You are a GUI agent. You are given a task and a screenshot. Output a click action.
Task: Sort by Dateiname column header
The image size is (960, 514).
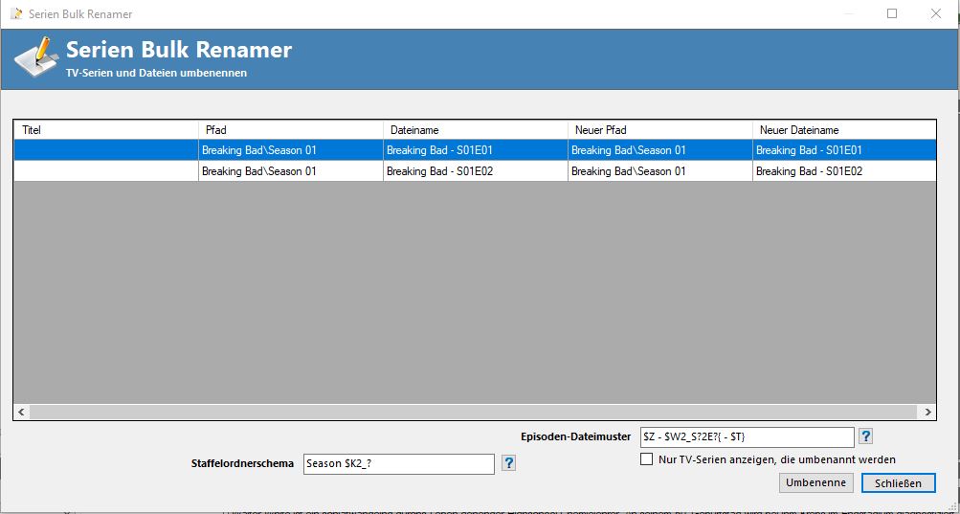click(x=476, y=130)
